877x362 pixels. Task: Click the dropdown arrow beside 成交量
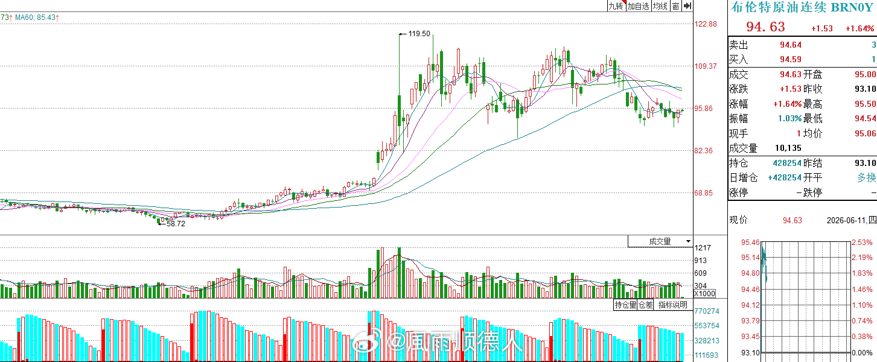(x=688, y=241)
